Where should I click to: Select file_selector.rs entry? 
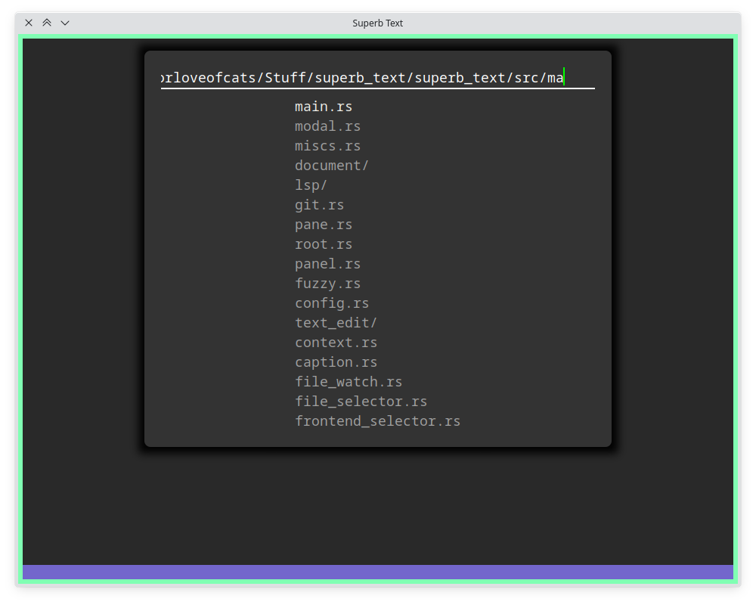pyautogui.click(x=361, y=402)
